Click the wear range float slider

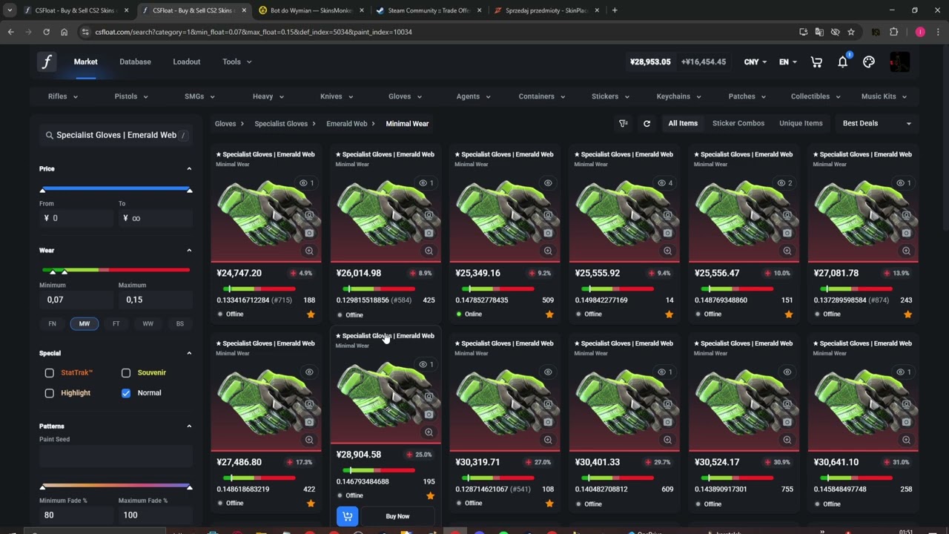(x=116, y=270)
